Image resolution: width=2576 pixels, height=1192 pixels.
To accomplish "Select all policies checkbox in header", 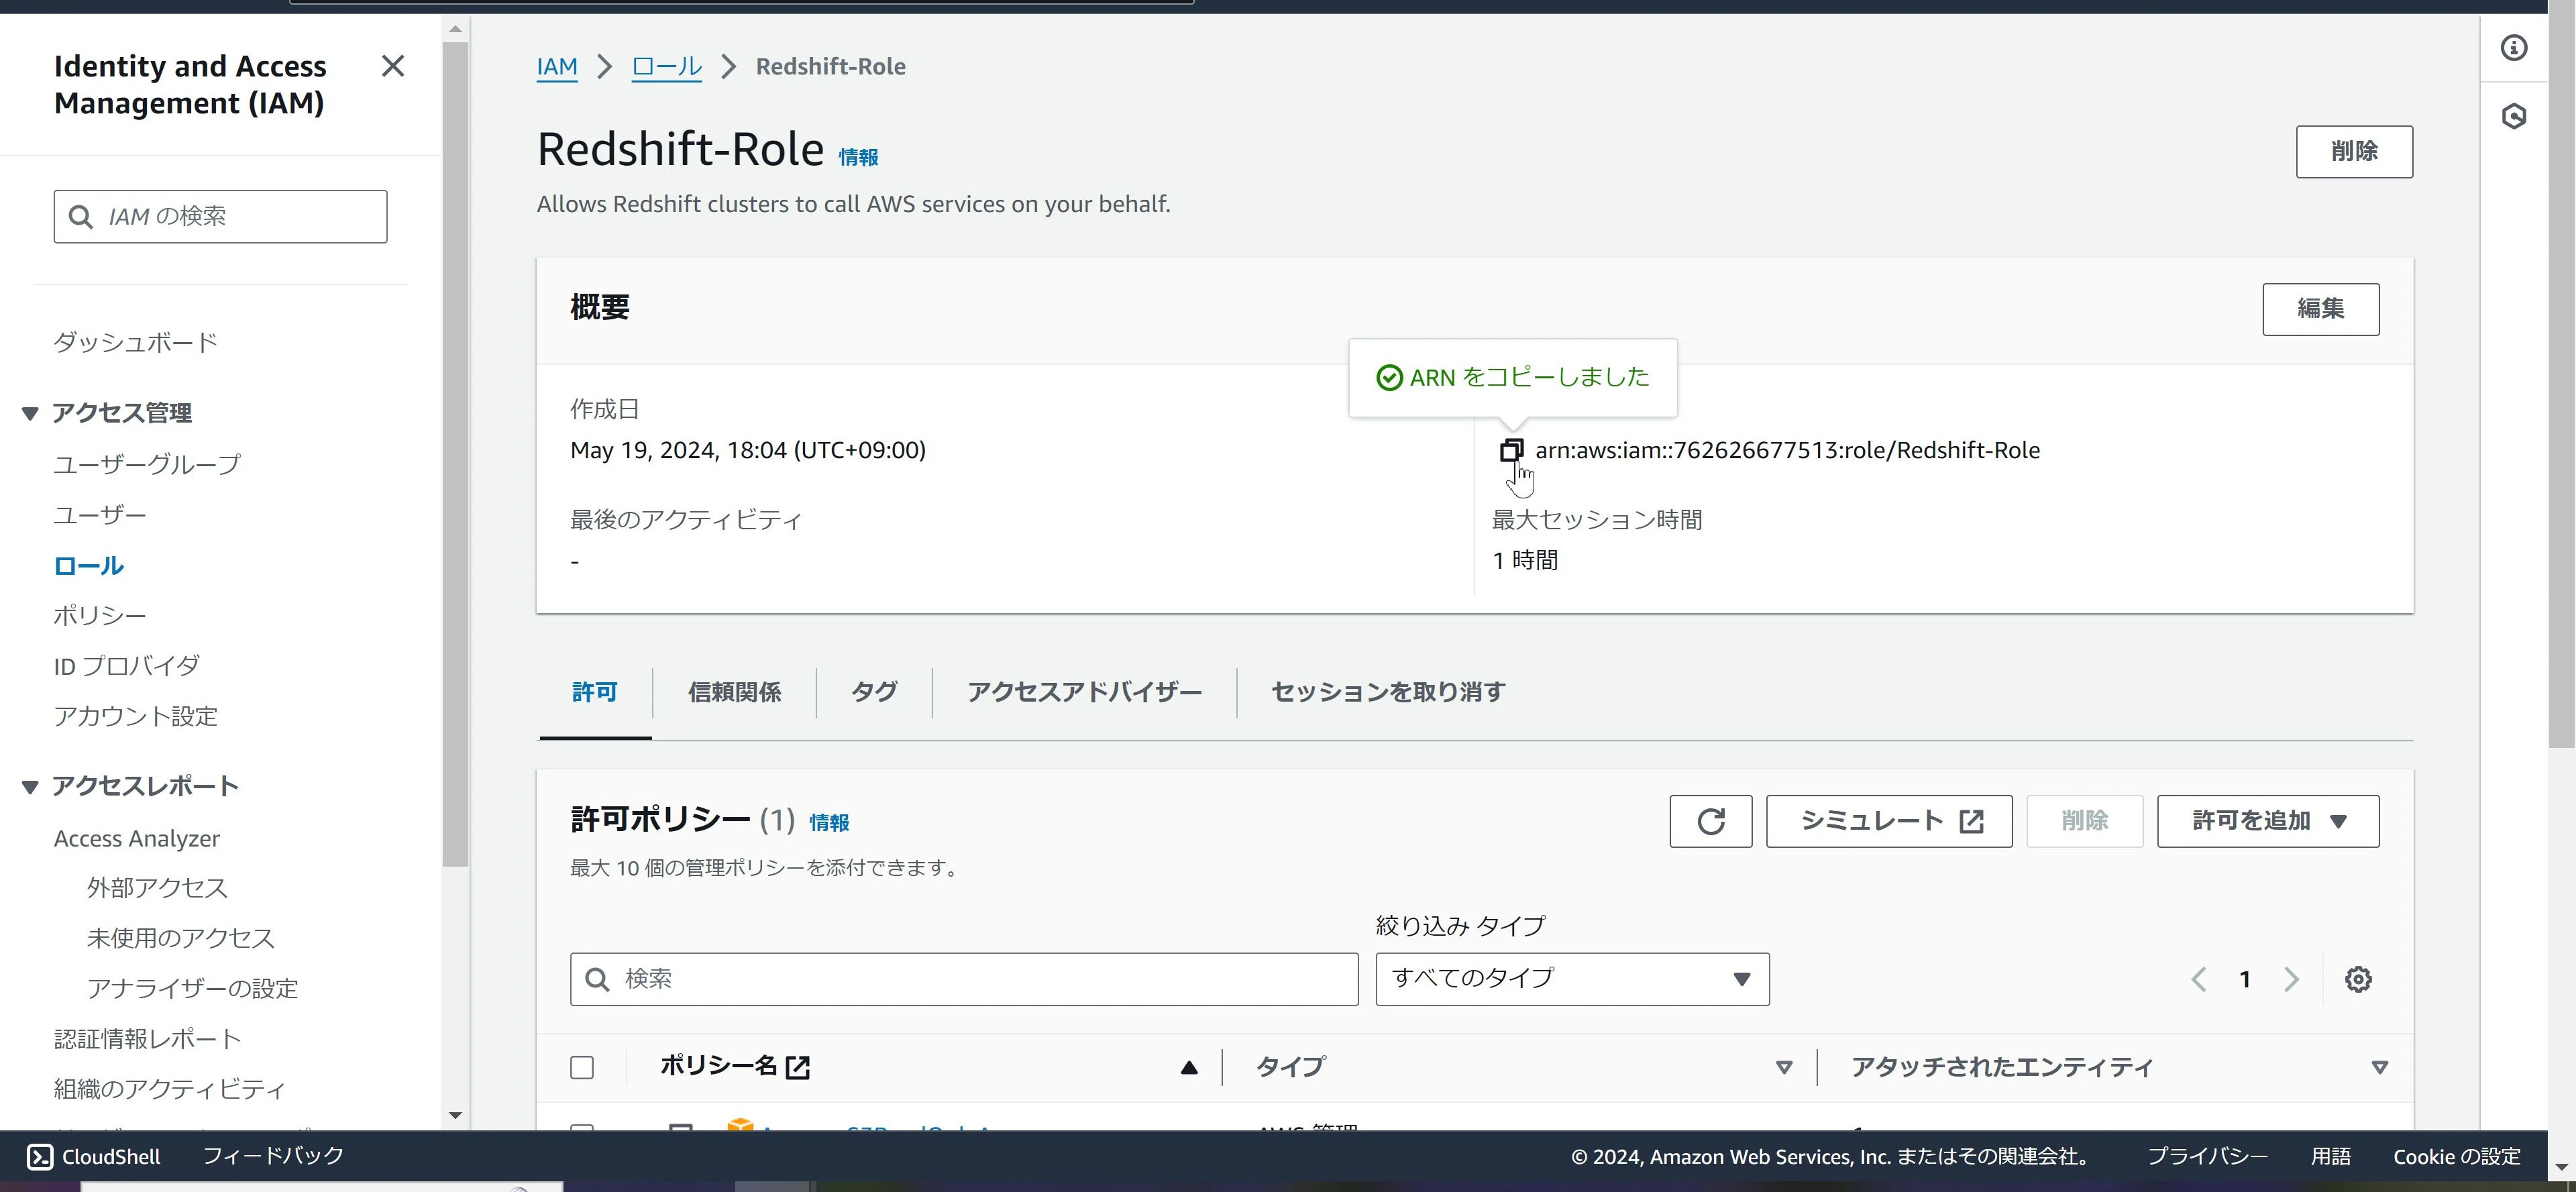I will click(582, 1067).
